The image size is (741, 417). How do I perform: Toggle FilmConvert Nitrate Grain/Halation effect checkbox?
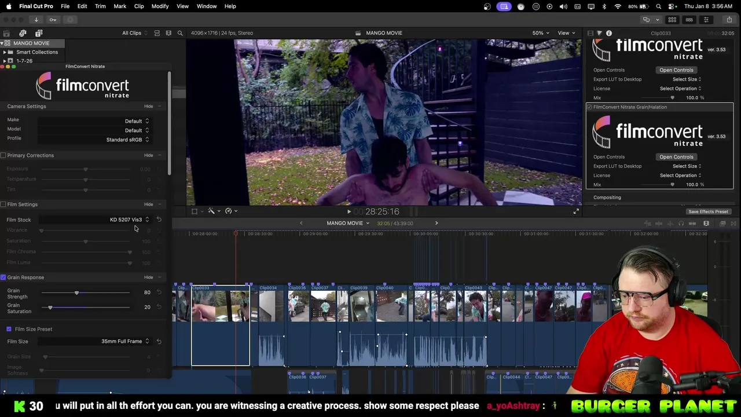(589, 107)
